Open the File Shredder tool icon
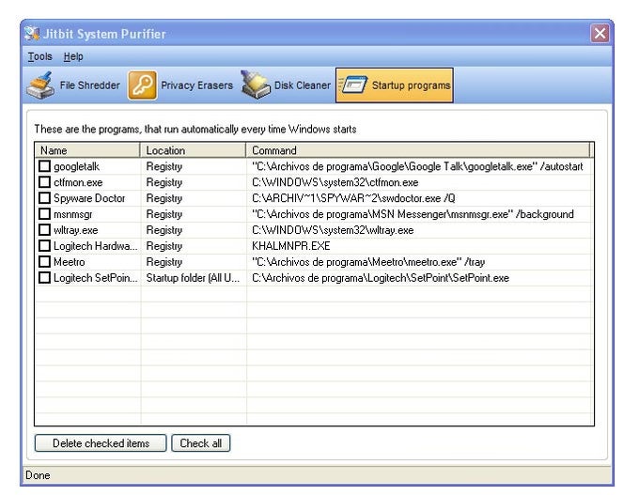The image size is (639, 495). point(40,85)
